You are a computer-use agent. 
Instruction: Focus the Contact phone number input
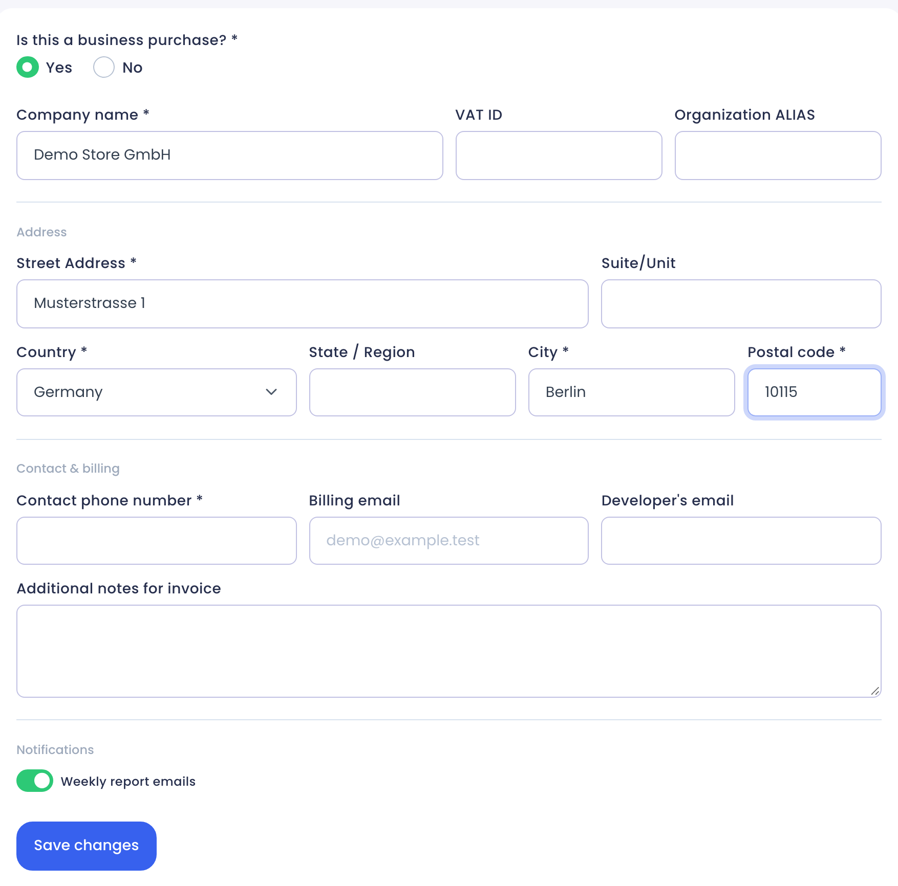coord(157,541)
